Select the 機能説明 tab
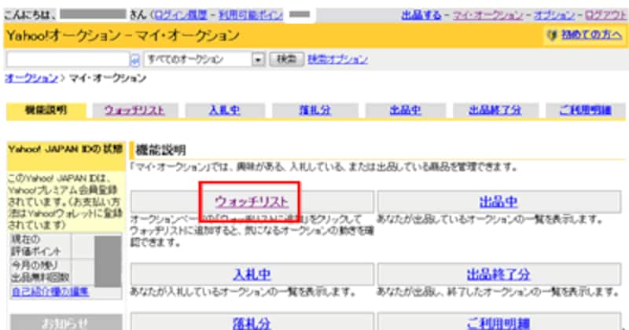The height and width of the screenshot is (330, 629). pos(46,110)
